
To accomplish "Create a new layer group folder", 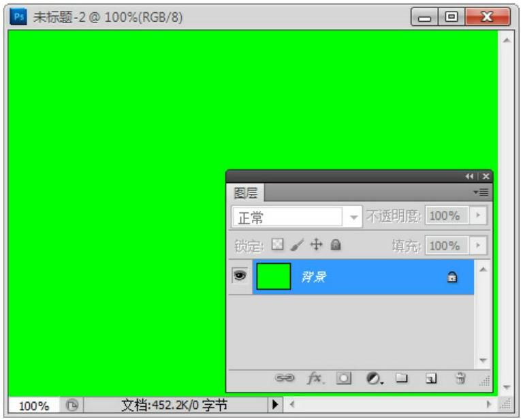I will pyautogui.click(x=402, y=378).
